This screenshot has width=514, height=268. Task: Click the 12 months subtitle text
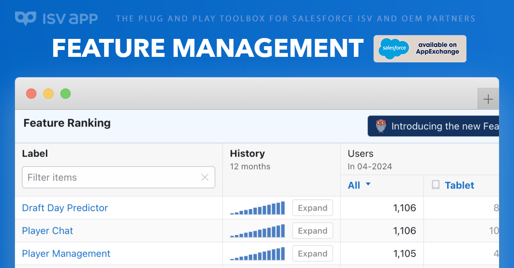[250, 167]
